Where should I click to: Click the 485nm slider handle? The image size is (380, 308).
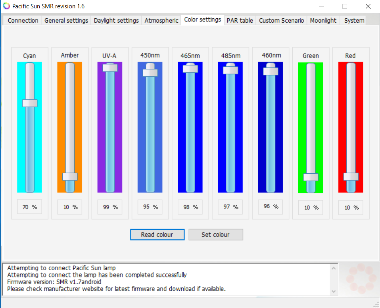coord(230,70)
